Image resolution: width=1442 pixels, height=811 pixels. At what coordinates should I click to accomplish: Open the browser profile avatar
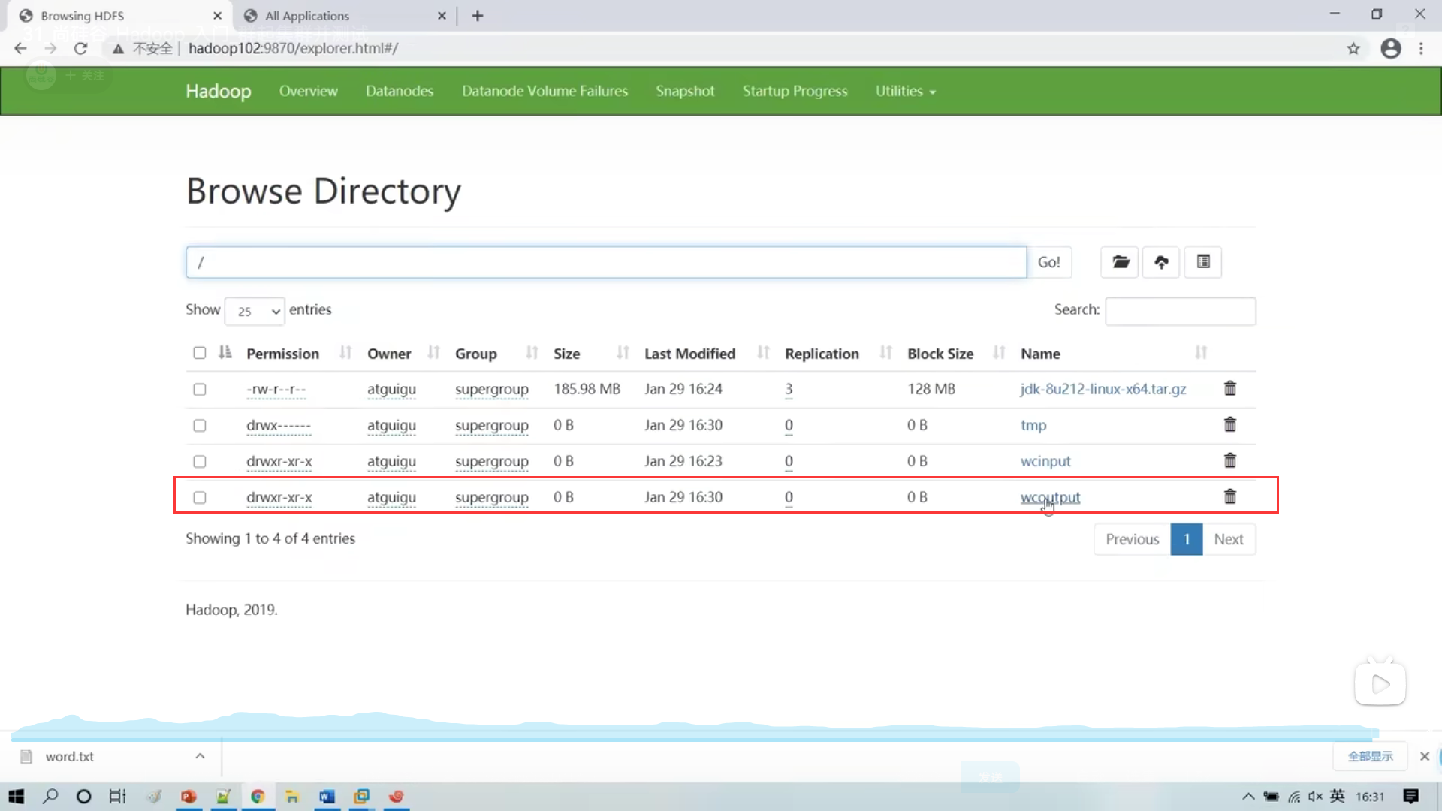[1391, 49]
